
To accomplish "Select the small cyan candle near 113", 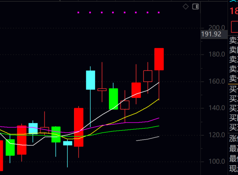I will point(67,143).
